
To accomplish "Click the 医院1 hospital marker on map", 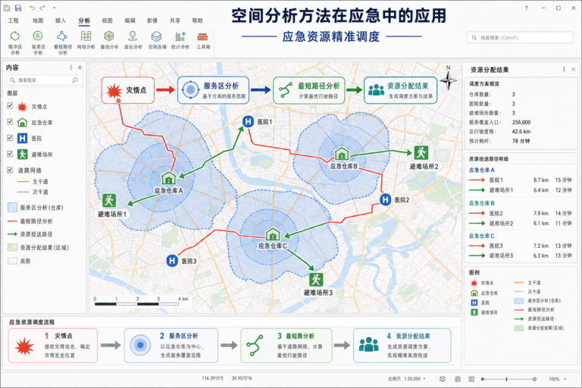I will coord(248,121).
